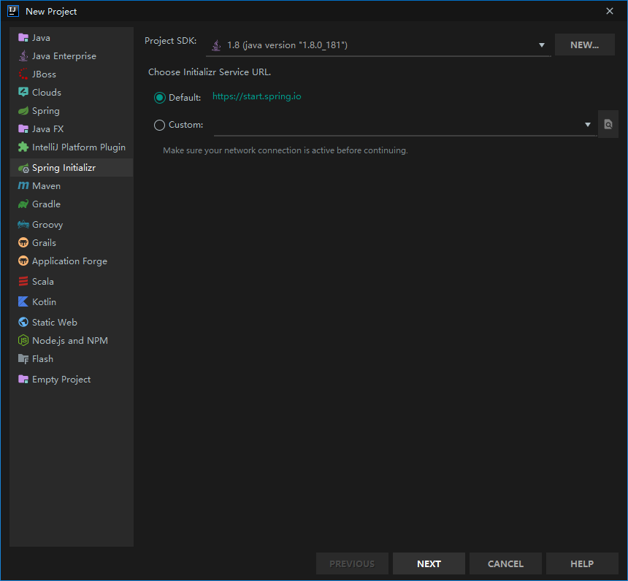This screenshot has width=628, height=581.
Task: Click the Spring Initializr icon
Action: [23, 168]
